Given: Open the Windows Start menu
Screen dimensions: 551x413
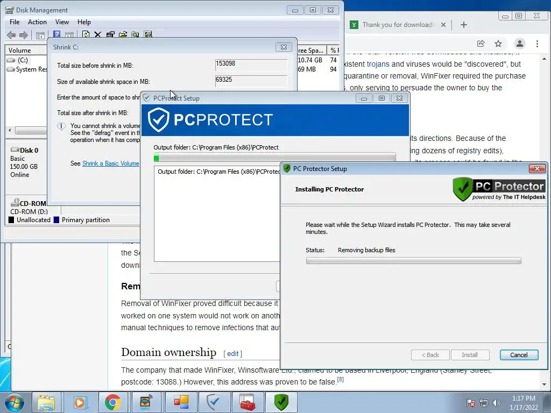Looking at the screenshot, I should point(14,402).
